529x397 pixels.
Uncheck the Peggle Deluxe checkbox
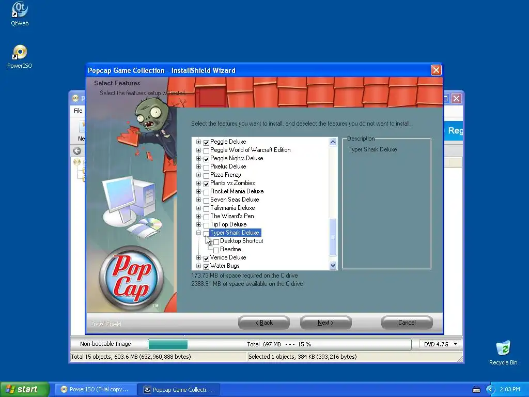click(x=207, y=142)
